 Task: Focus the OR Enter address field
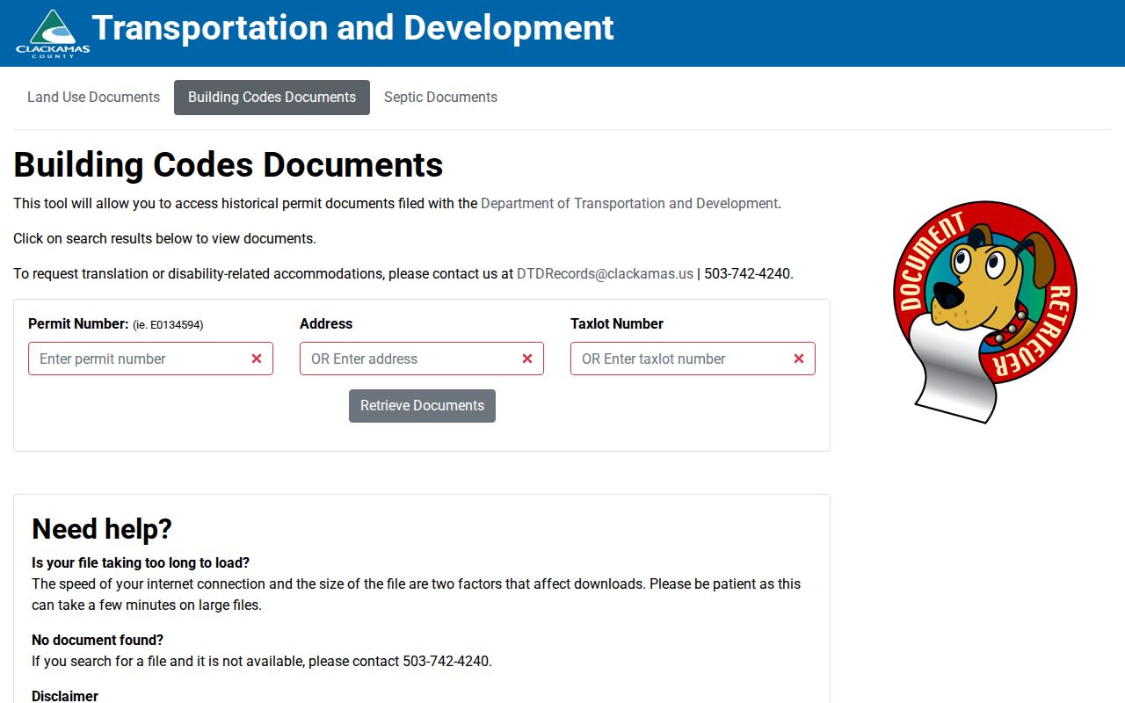(x=422, y=359)
